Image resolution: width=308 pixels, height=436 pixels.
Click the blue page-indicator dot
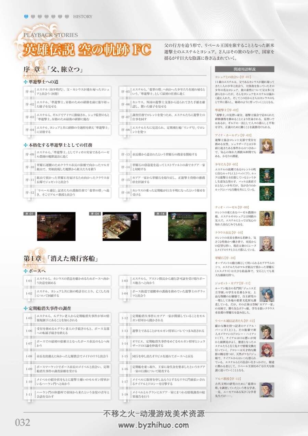coord(26,16)
